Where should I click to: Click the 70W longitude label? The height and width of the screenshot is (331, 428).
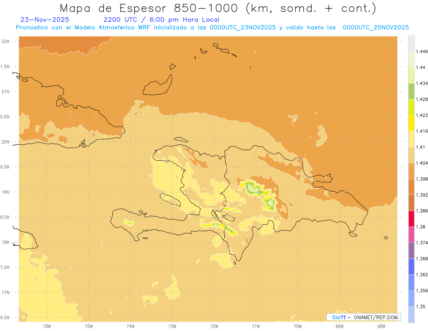(x=298, y=326)
